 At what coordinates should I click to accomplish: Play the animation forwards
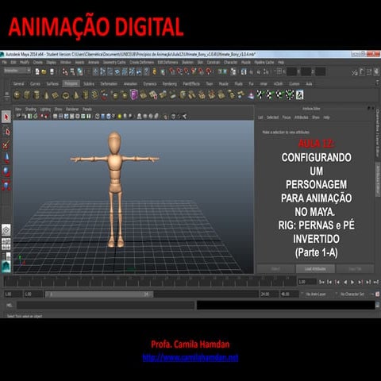tap(352, 282)
